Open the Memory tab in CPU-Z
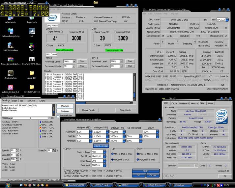Viewport: 235px width, 188px height. coord(194,103)
